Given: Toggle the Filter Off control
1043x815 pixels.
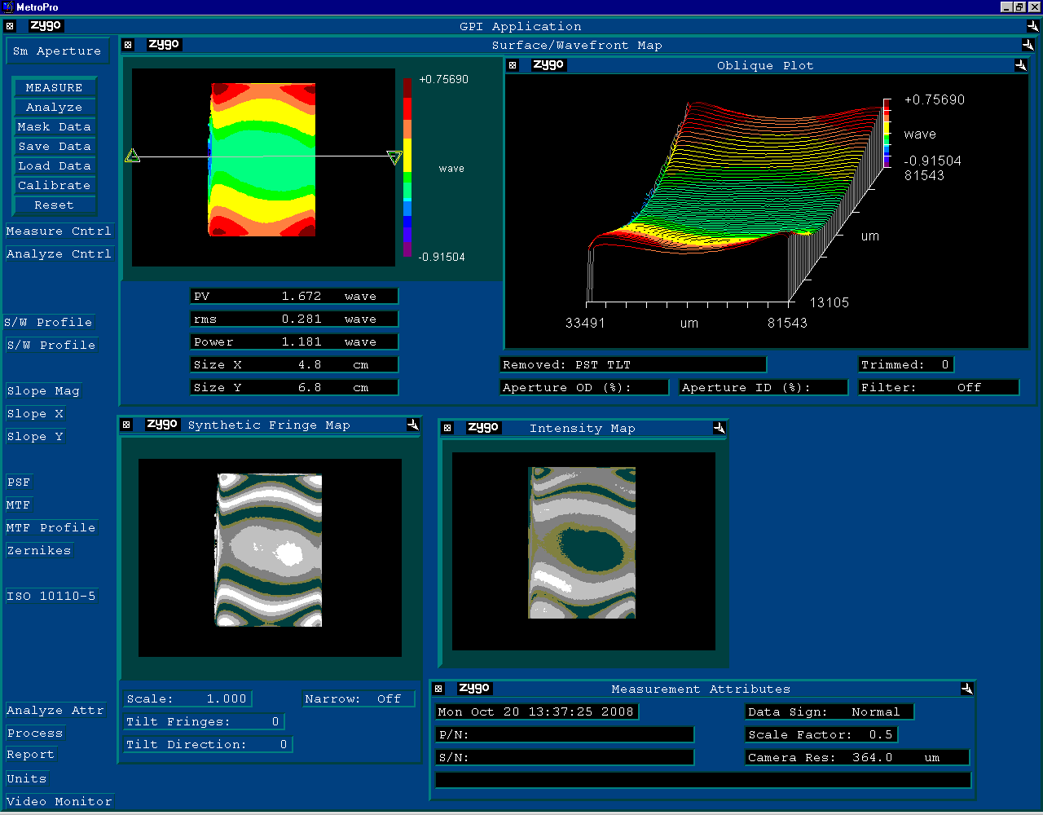Looking at the screenshot, I should [x=939, y=387].
